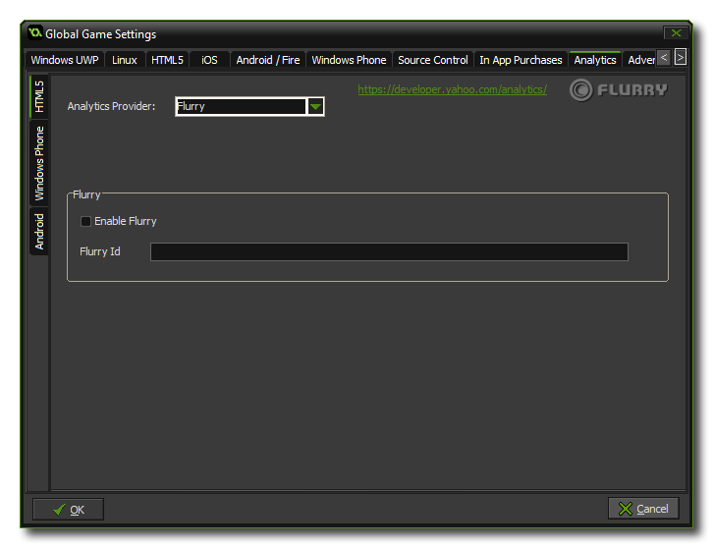Open the Analytics Provider dropdown arrow

pos(315,106)
